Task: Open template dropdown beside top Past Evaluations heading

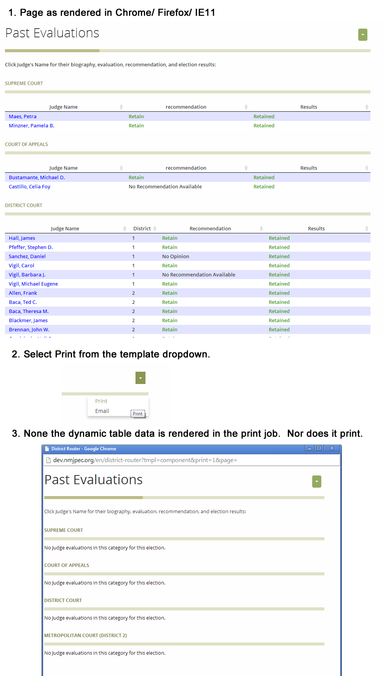Action: point(363,35)
